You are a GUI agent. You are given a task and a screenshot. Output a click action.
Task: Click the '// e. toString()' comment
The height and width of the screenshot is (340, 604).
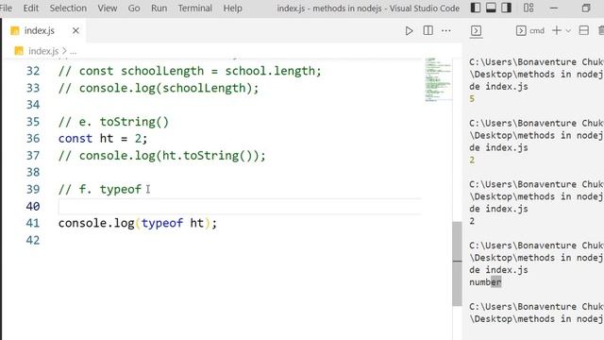113,122
